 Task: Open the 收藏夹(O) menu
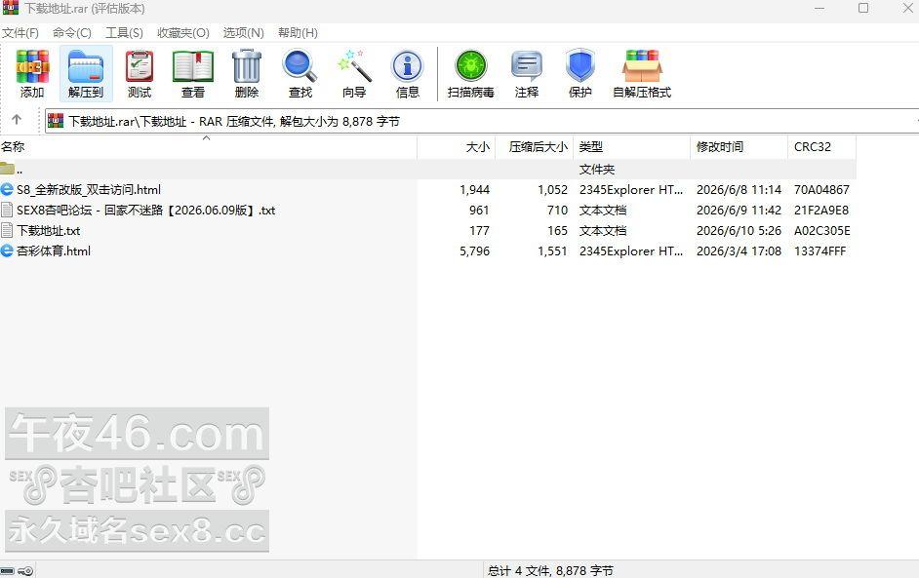[183, 33]
